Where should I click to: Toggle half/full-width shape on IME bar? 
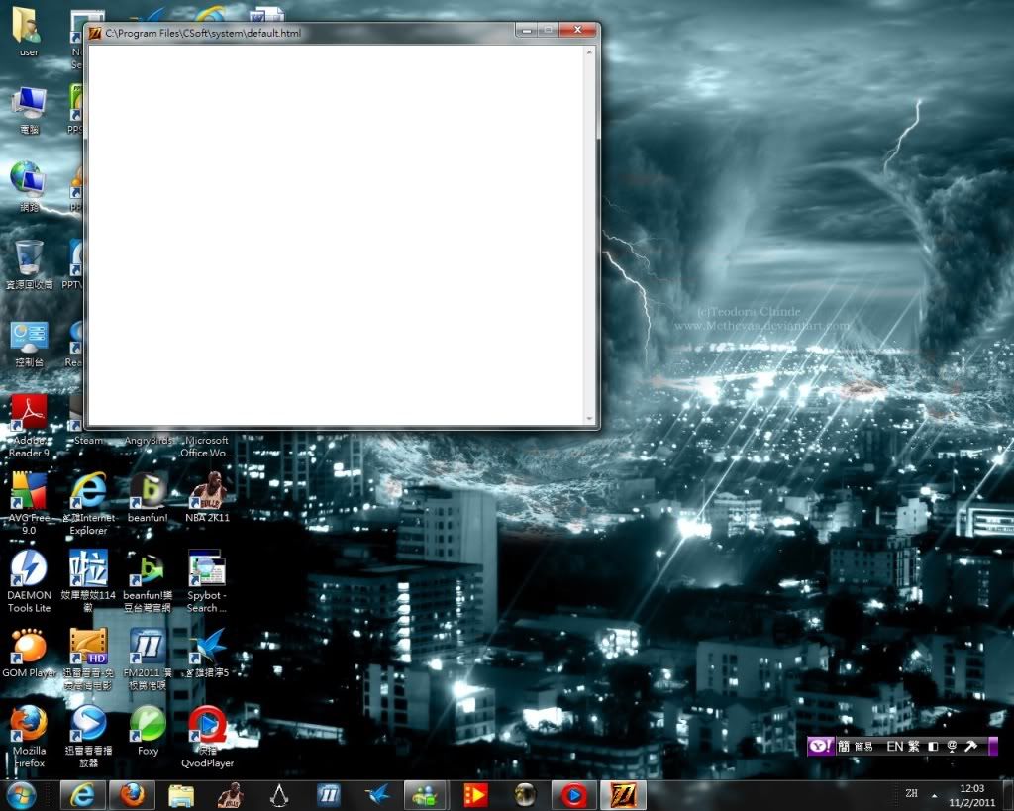pos(932,746)
